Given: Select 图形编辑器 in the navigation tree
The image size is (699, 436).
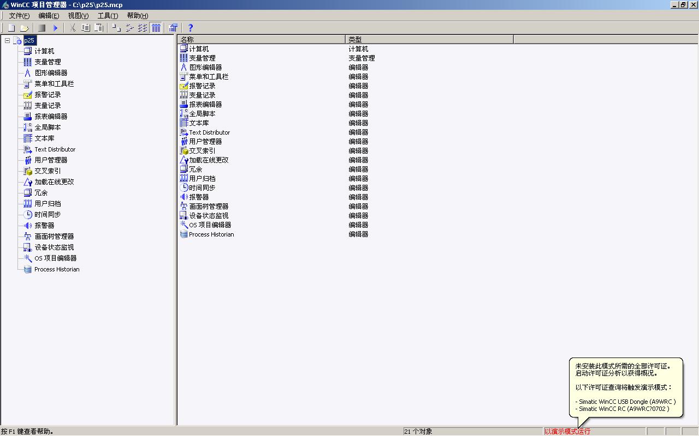Looking at the screenshot, I should [51, 73].
